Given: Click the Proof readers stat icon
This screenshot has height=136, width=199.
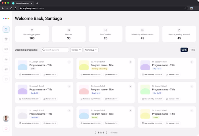Looking at the screenshot, I should coord(105,30).
